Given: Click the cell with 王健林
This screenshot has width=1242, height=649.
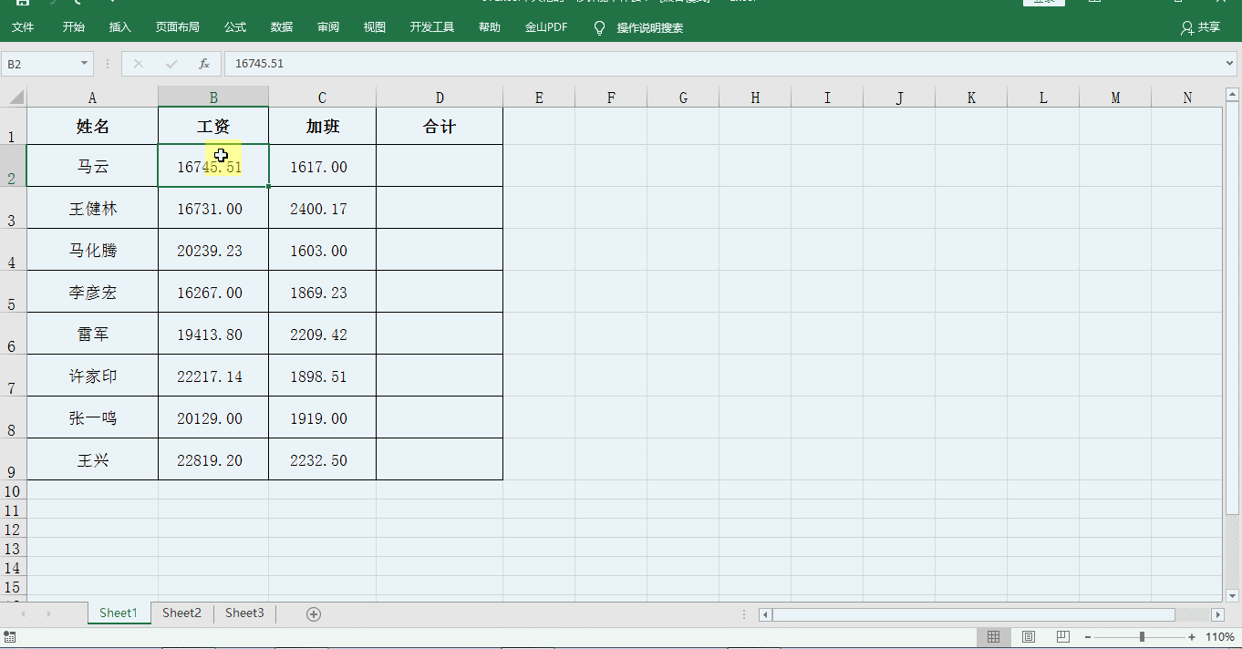Looking at the screenshot, I should pos(92,208).
